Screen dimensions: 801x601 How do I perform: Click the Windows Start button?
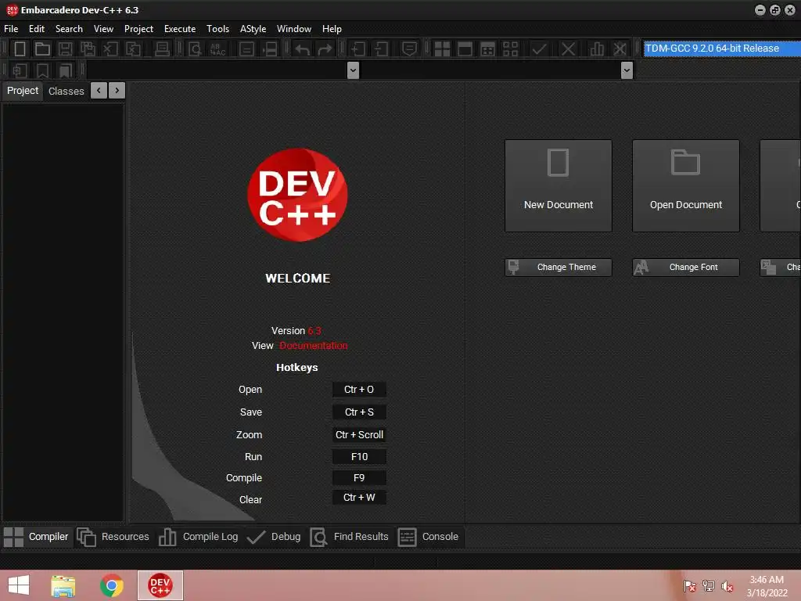coord(19,585)
